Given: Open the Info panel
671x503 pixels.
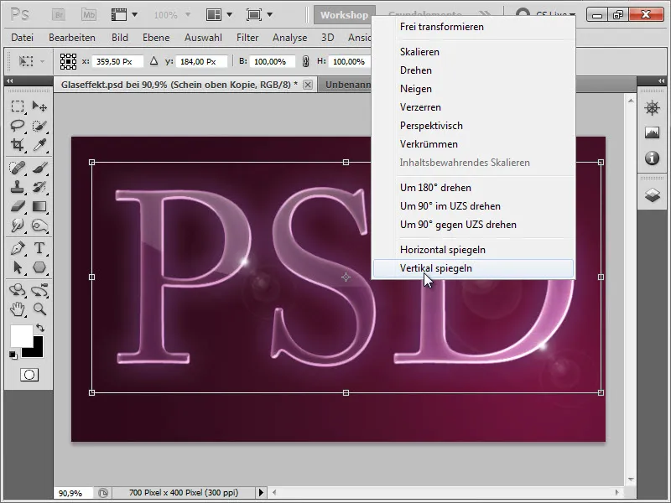Looking at the screenshot, I should coord(652,158).
